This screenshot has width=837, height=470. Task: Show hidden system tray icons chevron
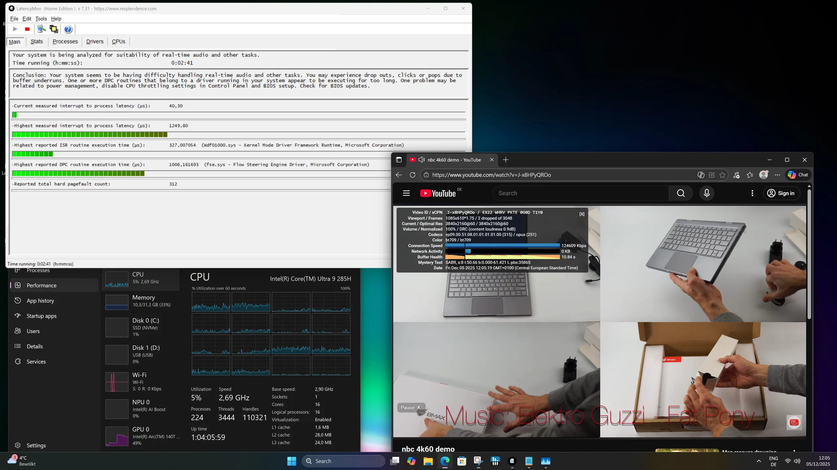click(x=759, y=461)
